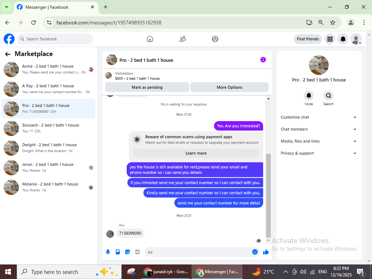
Task: Click Learn more about scams
Action: tap(196, 153)
